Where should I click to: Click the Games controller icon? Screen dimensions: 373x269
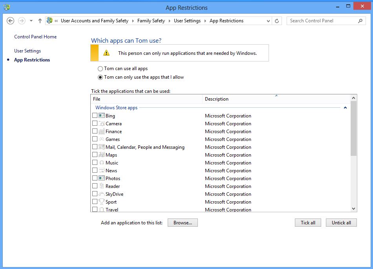pyautogui.click(x=102, y=139)
